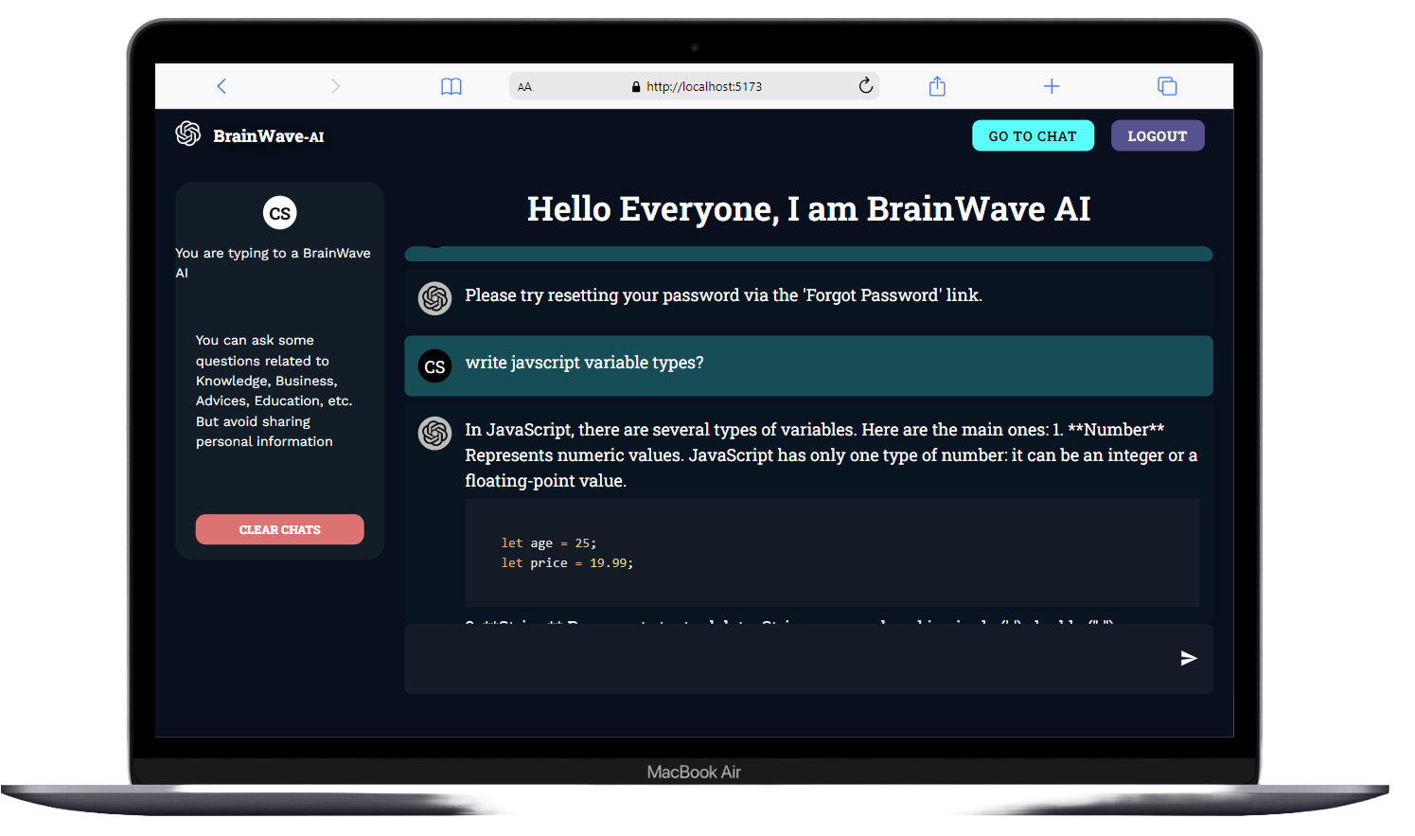The width and height of the screenshot is (1415, 836).
Task: Click the CLEAR CHATS button
Action: point(279,529)
